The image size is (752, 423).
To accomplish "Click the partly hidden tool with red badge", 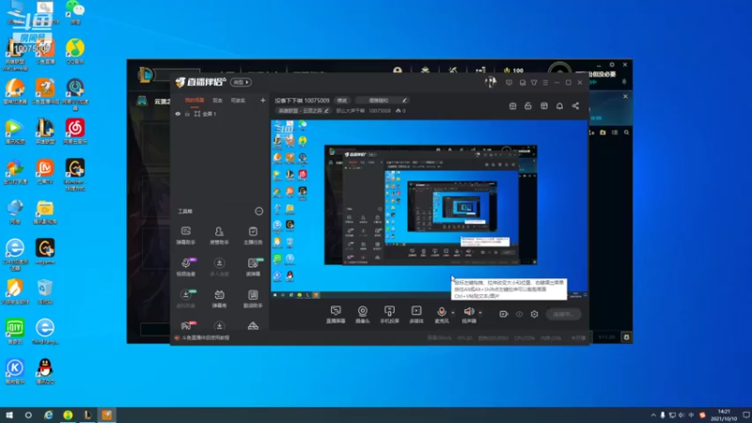I will point(186,326).
